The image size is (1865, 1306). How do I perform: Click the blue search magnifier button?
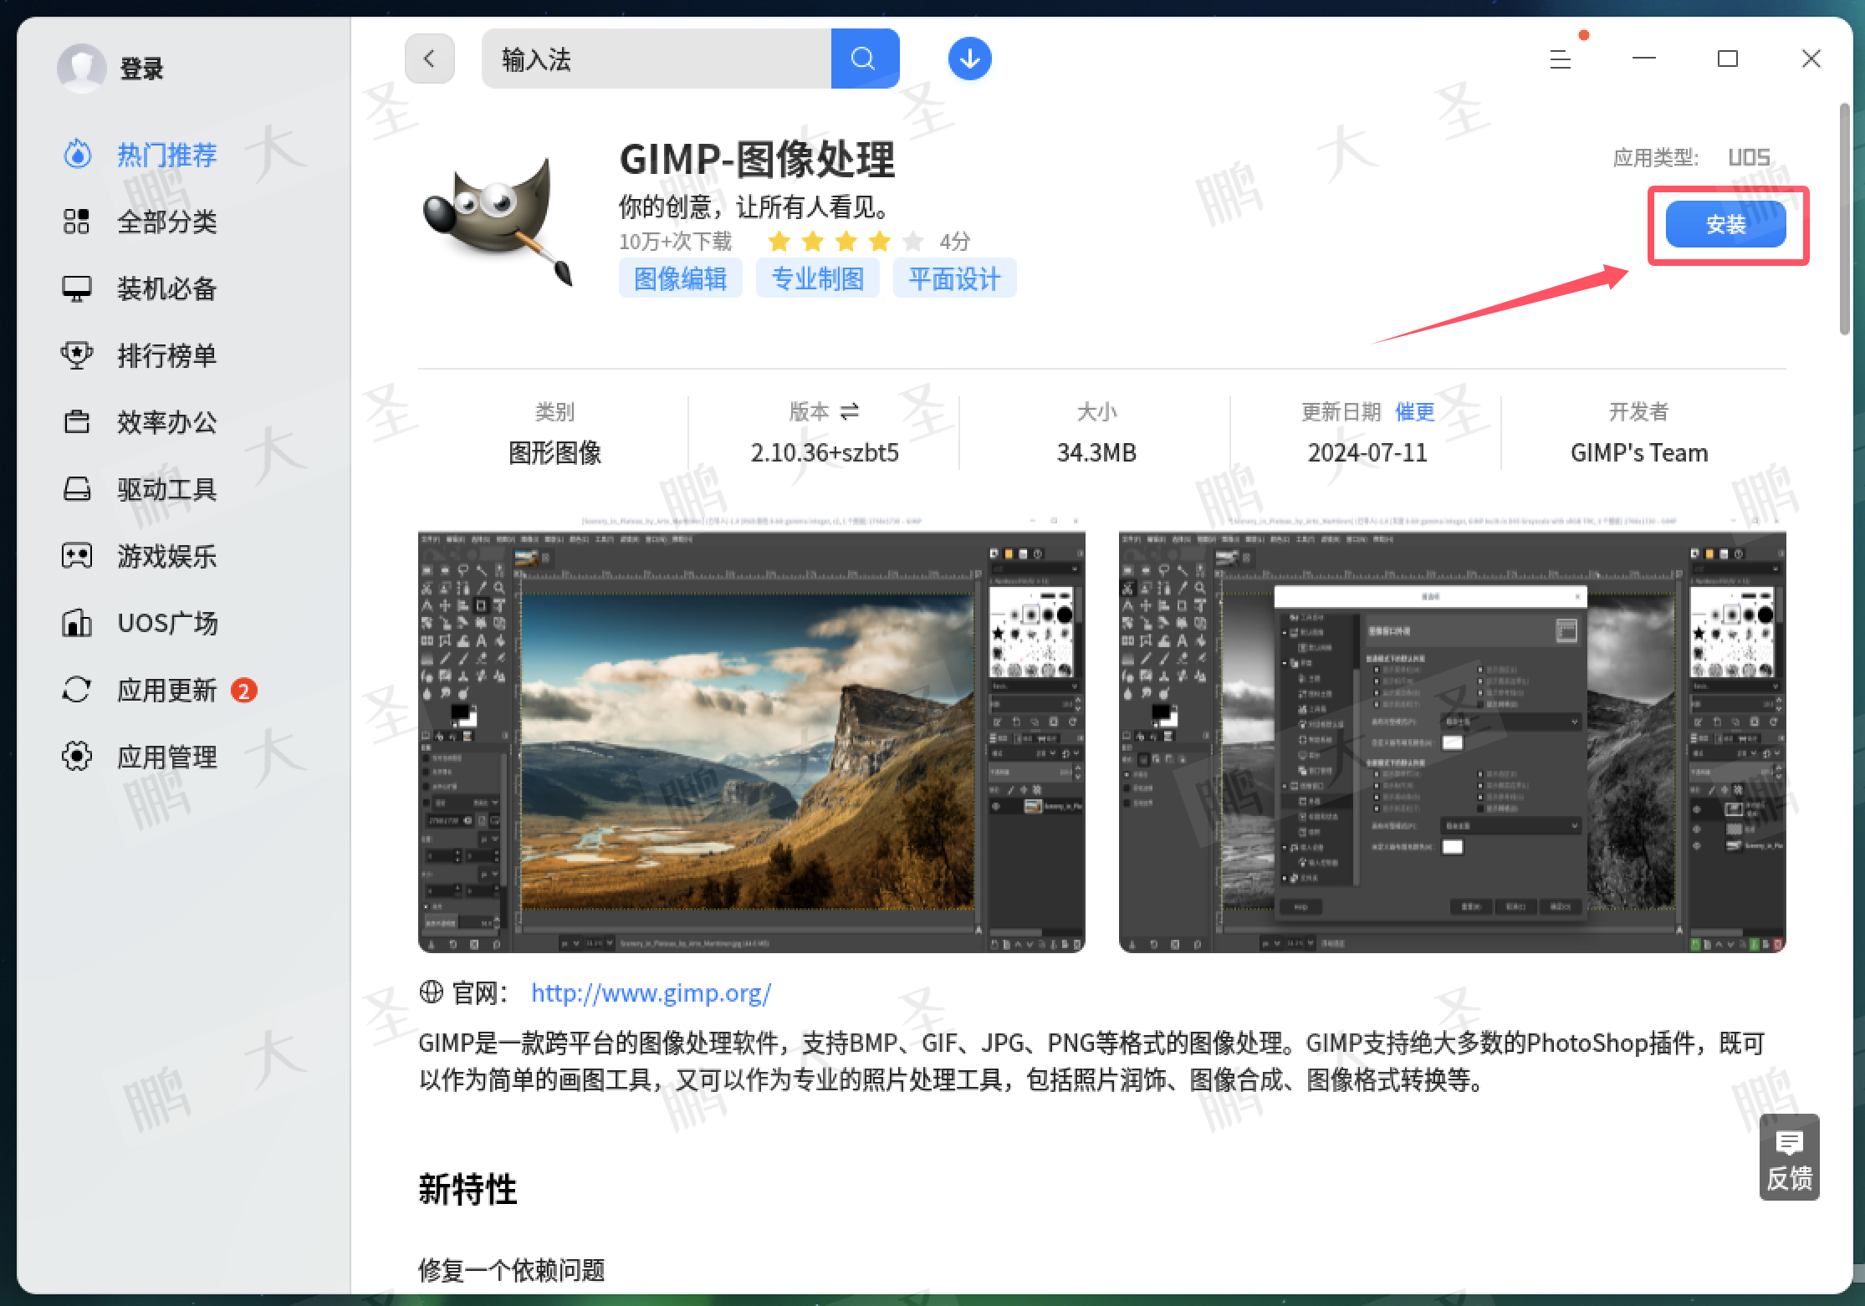[x=864, y=59]
